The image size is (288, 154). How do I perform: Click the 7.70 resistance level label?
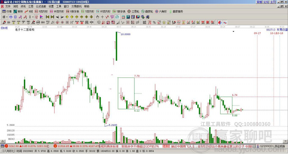pyautogui.click(x=137, y=76)
